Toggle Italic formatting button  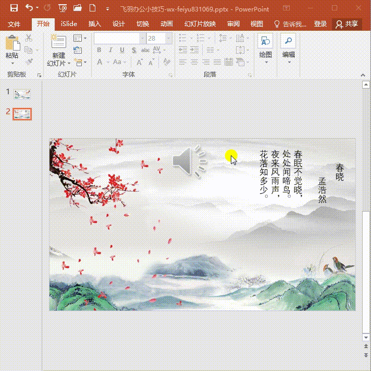[110, 50]
